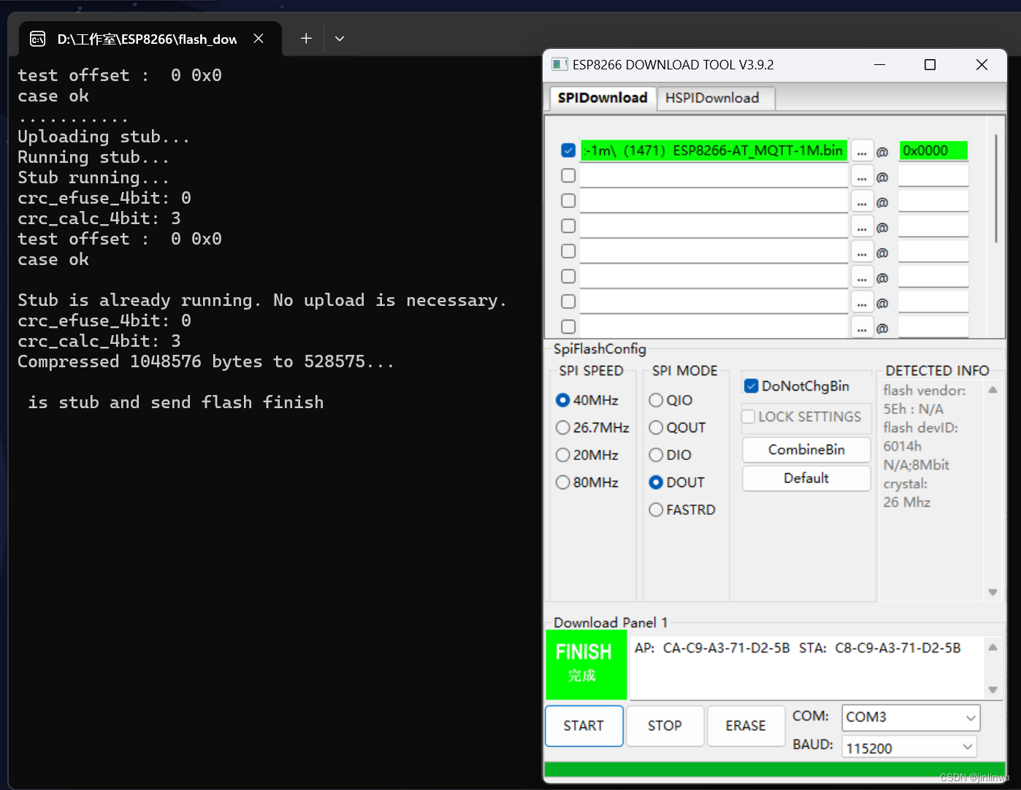This screenshot has height=790, width=1021.
Task: Click the ESP8266 Download Tool title bar icon
Action: click(559, 64)
